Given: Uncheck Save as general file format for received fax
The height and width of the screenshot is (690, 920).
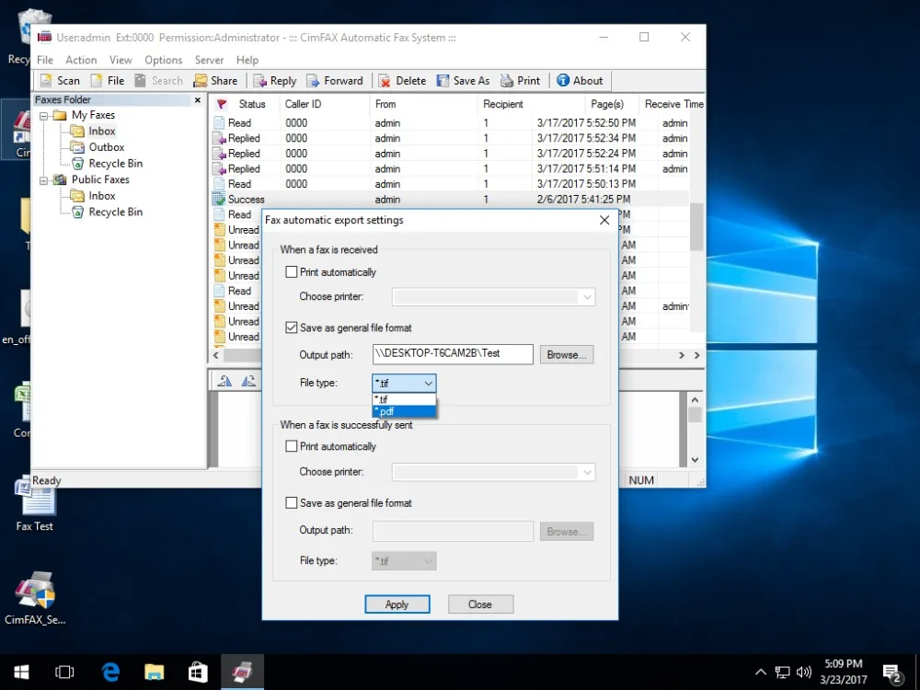Looking at the screenshot, I should (x=292, y=328).
